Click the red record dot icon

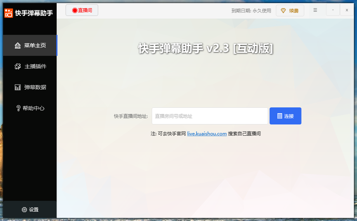tap(75, 10)
